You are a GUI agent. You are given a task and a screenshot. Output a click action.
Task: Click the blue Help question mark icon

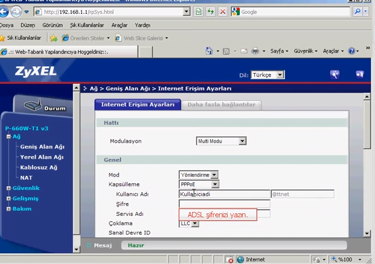[x=351, y=51]
